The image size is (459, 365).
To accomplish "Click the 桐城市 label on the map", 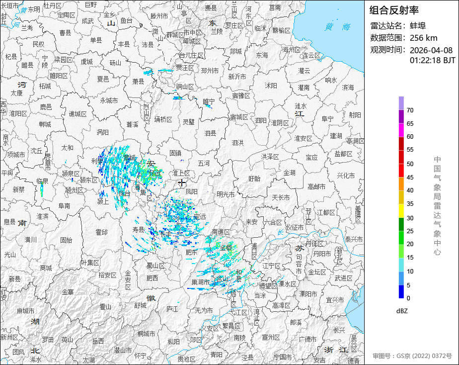I will tap(147, 334).
